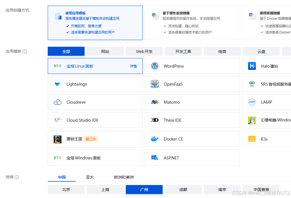Select the 亚太 region tab
The height and width of the screenshot is (198, 291).
click(x=90, y=177)
